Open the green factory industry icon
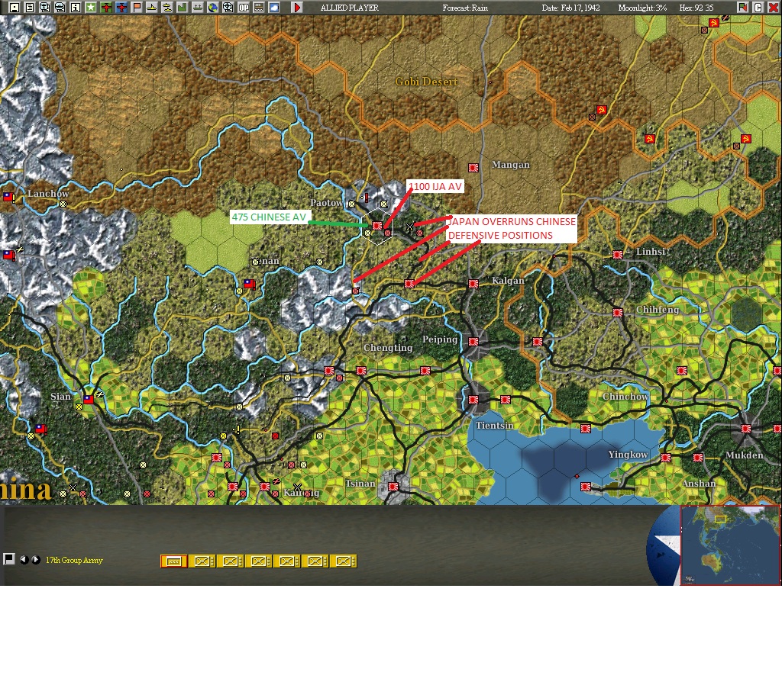 click(182, 8)
